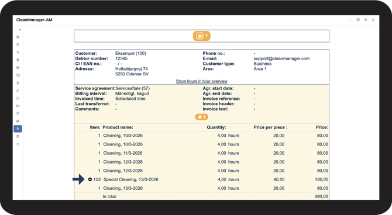The height and width of the screenshot is (215, 392).
Task: Click the up-down arrows sidebar icon
Action: coord(18,53)
